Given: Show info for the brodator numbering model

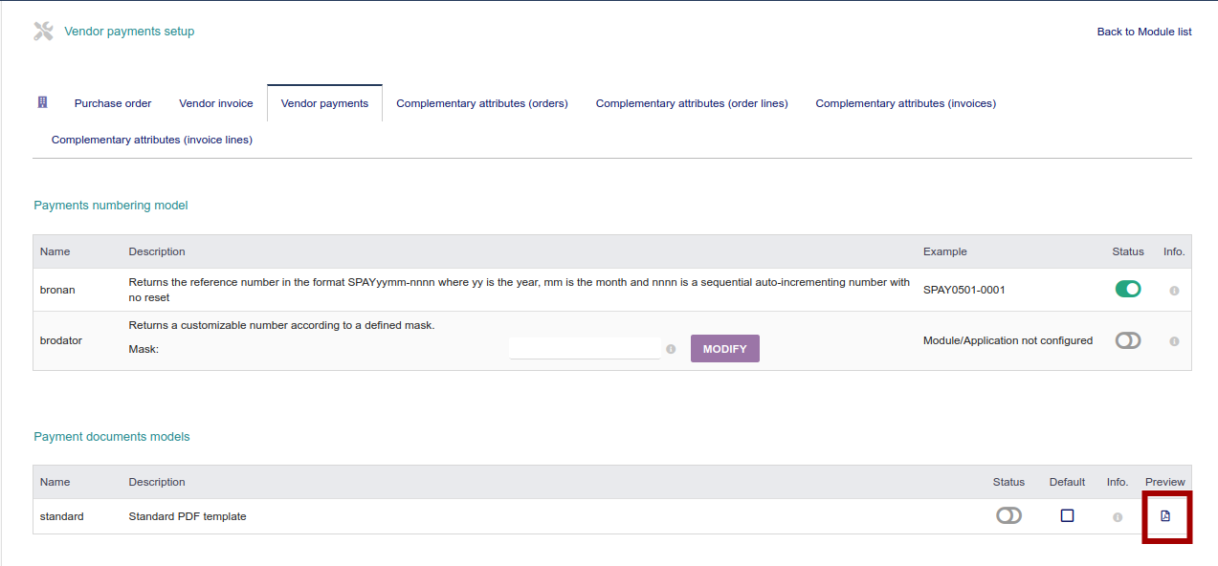Looking at the screenshot, I should click(1174, 339).
